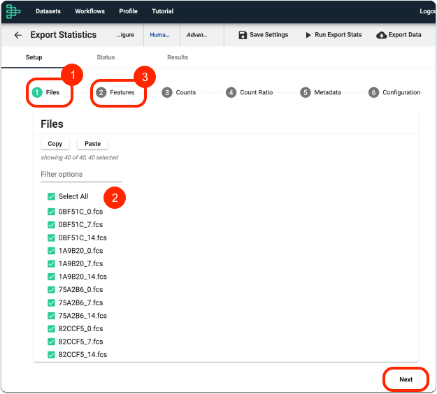Viewport: 437px width, 394px height.
Task: Click the 'Advan...' breadcrumb item
Action: click(196, 35)
